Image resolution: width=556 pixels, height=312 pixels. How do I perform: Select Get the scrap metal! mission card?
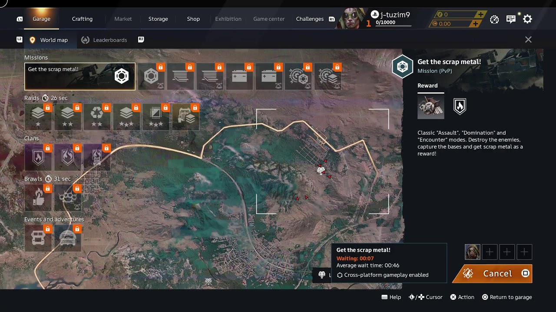click(80, 77)
